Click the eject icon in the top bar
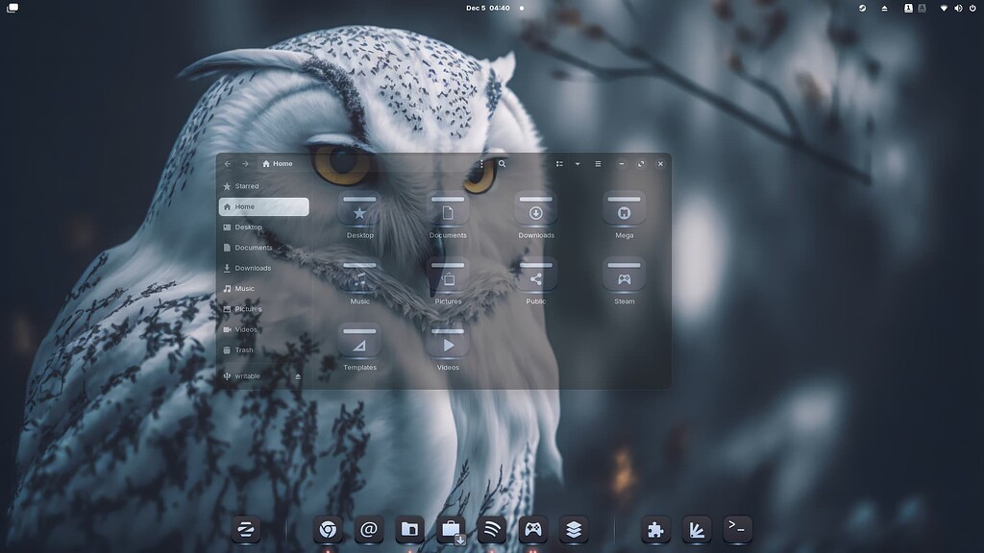This screenshot has height=553, width=984. pyautogui.click(x=884, y=9)
